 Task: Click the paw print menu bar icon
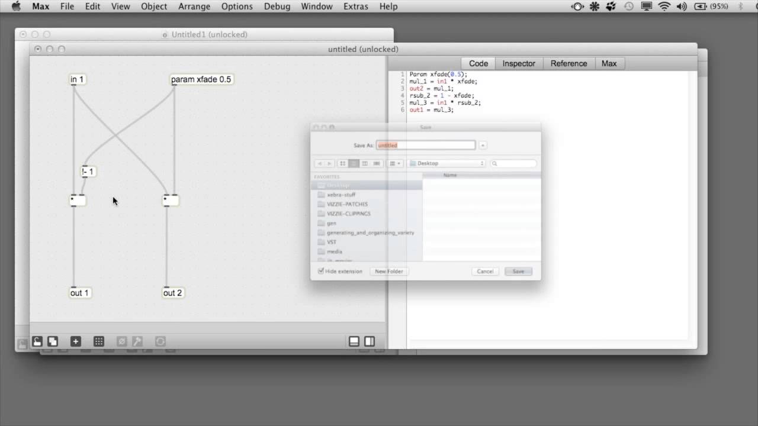click(612, 7)
